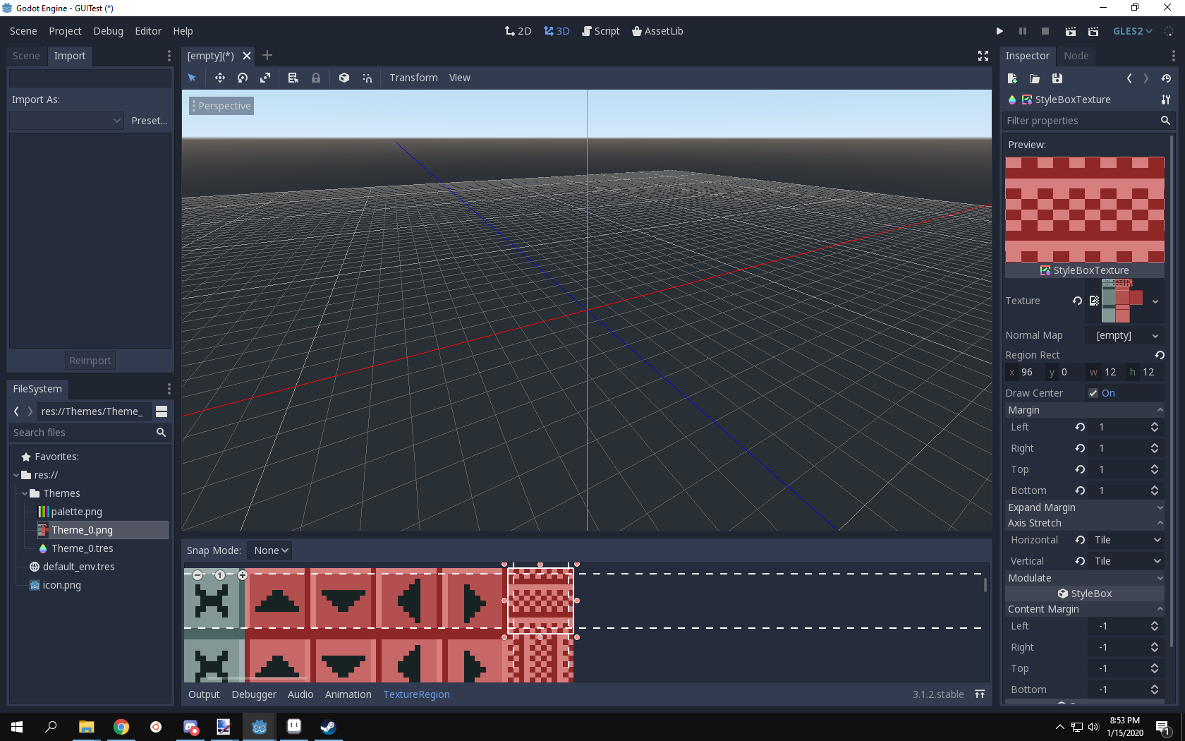Select Theme_0.tres in the FileSystem
Image resolution: width=1185 pixels, height=741 pixels.
[81, 548]
